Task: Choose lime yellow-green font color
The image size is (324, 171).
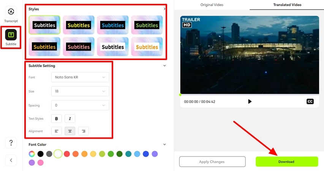Action: tap(102, 154)
